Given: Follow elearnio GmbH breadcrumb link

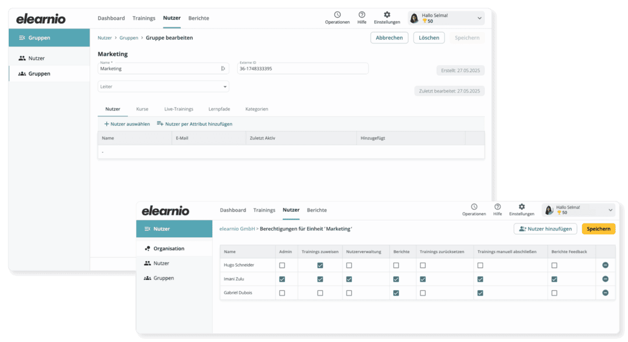Looking at the screenshot, I should point(237,229).
